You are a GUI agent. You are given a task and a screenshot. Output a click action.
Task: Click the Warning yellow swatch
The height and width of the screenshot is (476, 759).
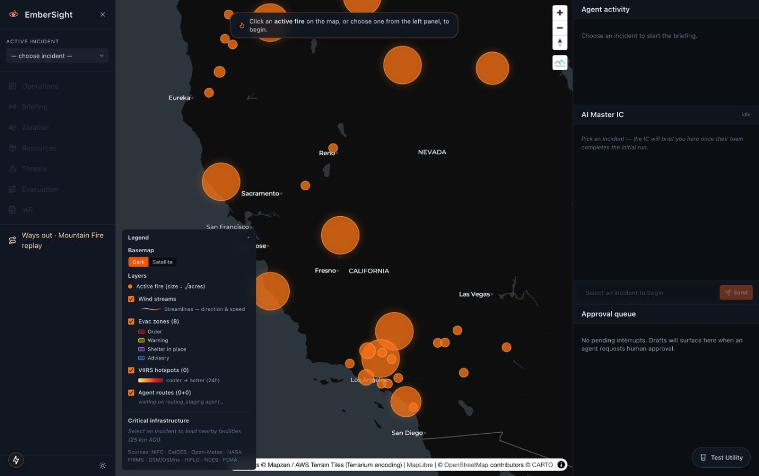click(141, 341)
